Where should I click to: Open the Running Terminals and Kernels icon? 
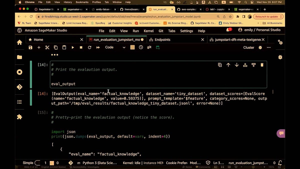(19, 72)
